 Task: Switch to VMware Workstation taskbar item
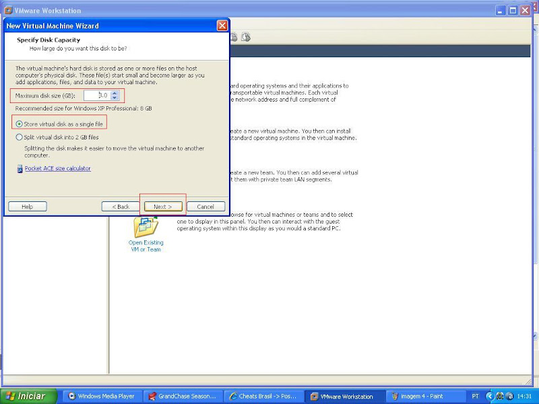pos(344,396)
